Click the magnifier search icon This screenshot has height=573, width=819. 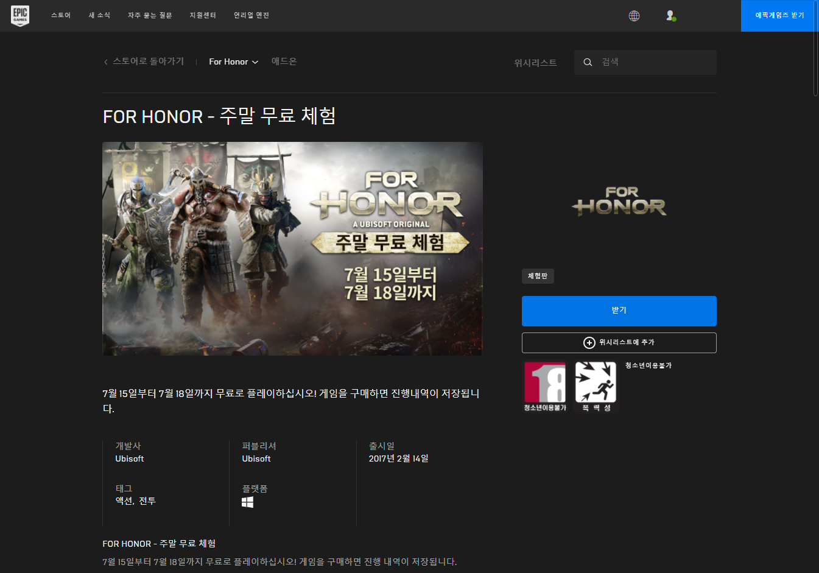(588, 62)
